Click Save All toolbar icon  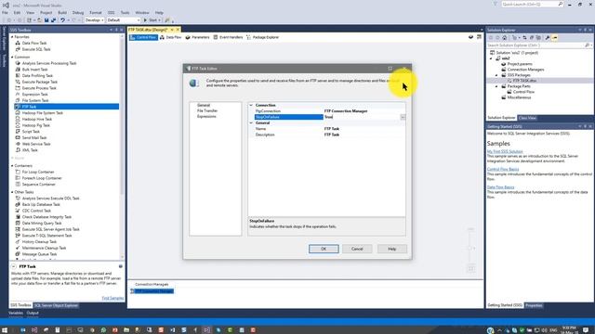click(x=53, y=20)
